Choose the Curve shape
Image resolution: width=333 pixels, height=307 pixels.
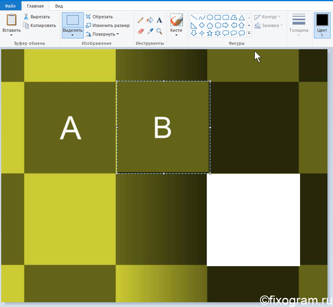(202, 17)
